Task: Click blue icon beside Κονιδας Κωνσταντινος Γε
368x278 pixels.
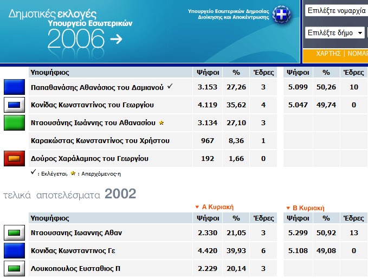Action: click(x=14, y=250)
